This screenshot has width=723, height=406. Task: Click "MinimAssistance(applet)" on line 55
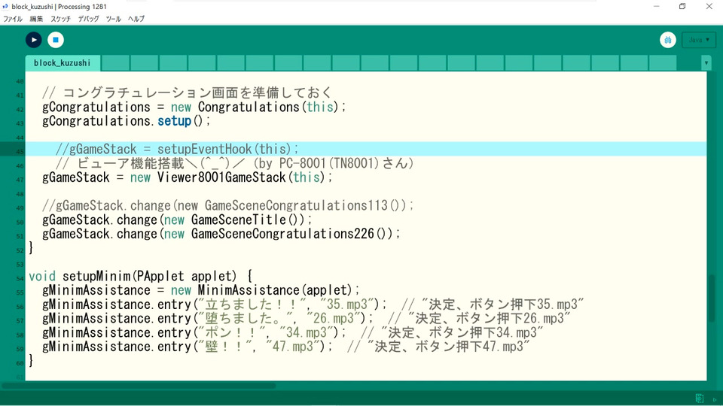274,290
